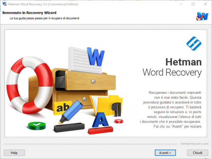Close the wizard with Chiudi
The width and height of the screenshot is (212, 159).
(x=197, y=153)
